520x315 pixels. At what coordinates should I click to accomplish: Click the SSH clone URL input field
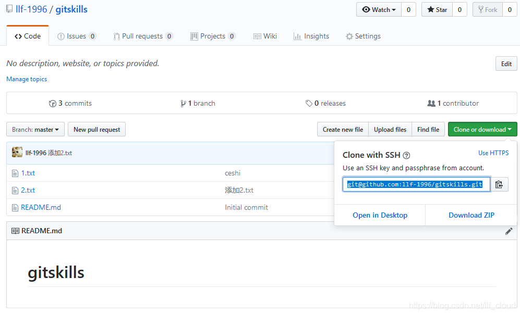pos(416,184)
